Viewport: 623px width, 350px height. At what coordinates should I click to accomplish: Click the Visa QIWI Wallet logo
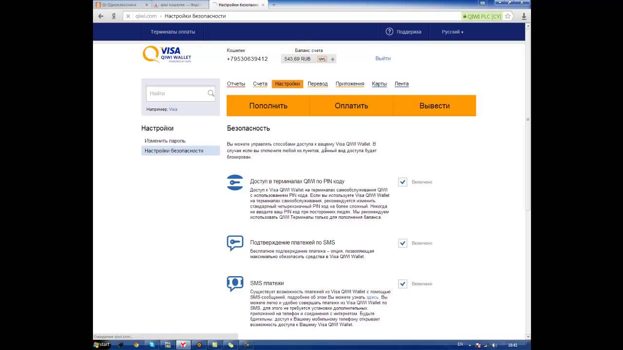pos(167,54)
